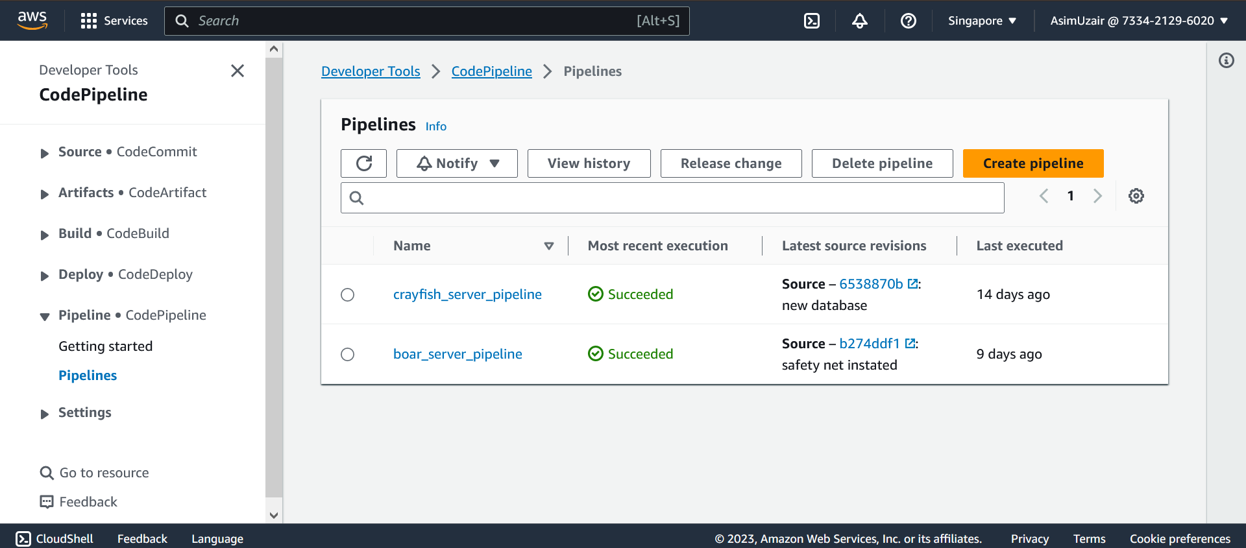The height and width of the screenshot is (548, 1246).
Task: Go to next page of pipelines
Action: click(1097, 196)
